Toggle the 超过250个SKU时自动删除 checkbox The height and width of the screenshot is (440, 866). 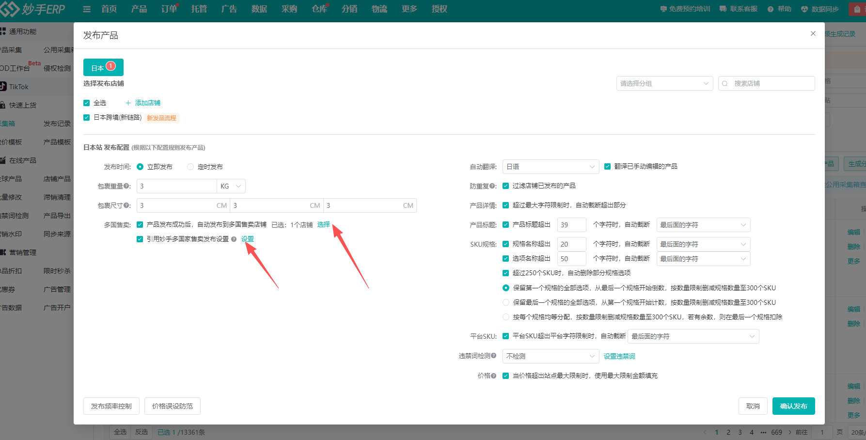tap(506, 273)
